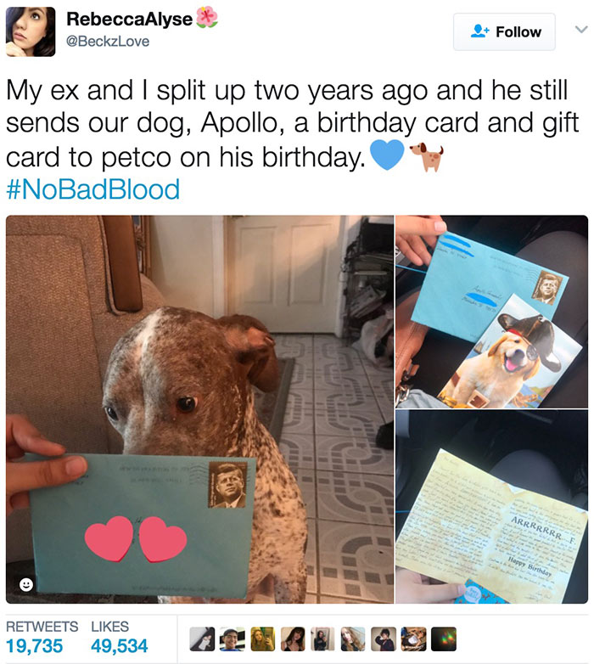Open the tweet options chevron dropdown

581,29
